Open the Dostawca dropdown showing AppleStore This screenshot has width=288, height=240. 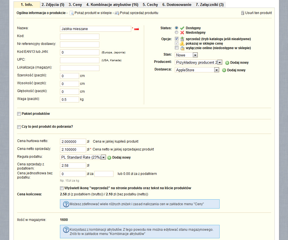[x=197, y=70]
